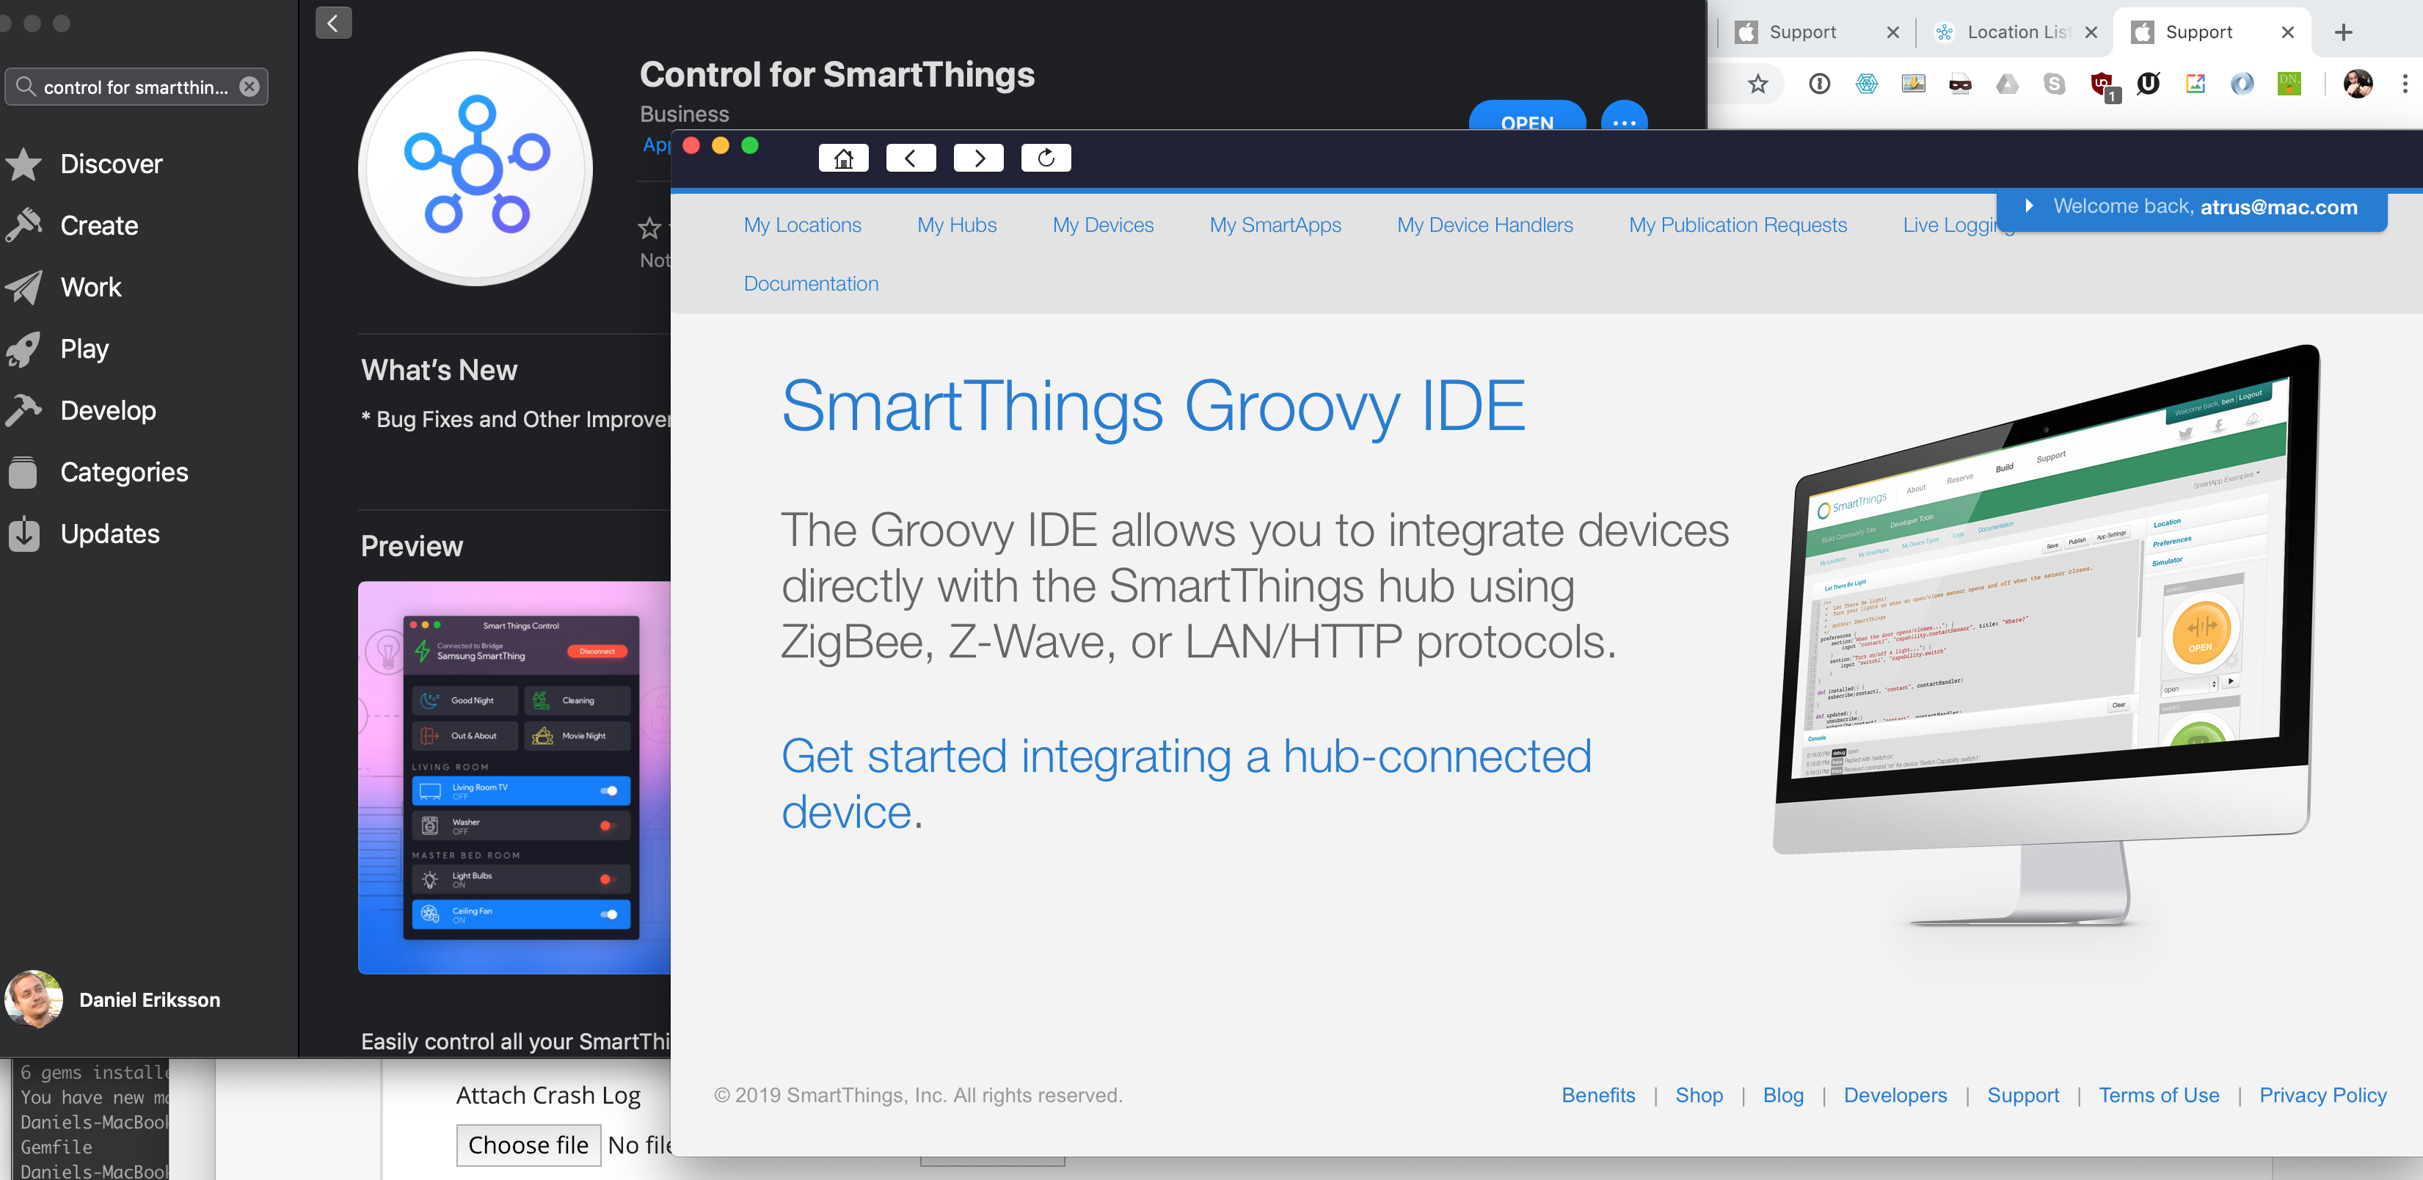This screenshot has height=1180, width=2423.
Task: Open the My Publication Requests tab
Action: tap(1738, 225)
